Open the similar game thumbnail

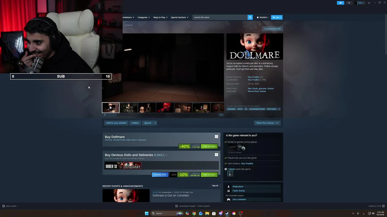tap(236, 148)
